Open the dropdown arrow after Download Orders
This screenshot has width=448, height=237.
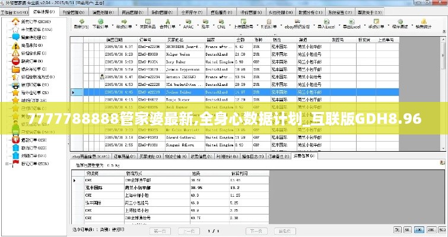113,24
